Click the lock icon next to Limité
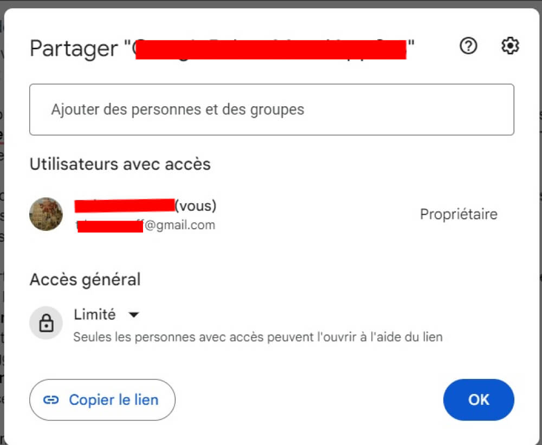This screenshot has height=445, width=542. [x=46, y=323]
